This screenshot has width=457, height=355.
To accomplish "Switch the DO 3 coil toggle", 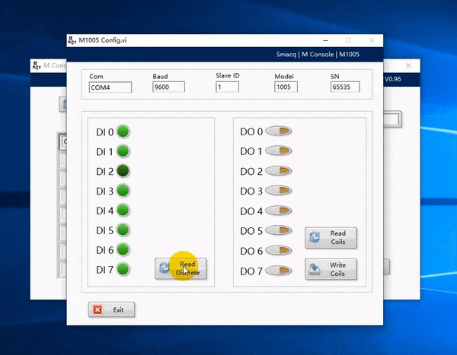I will tap(278, 191).
